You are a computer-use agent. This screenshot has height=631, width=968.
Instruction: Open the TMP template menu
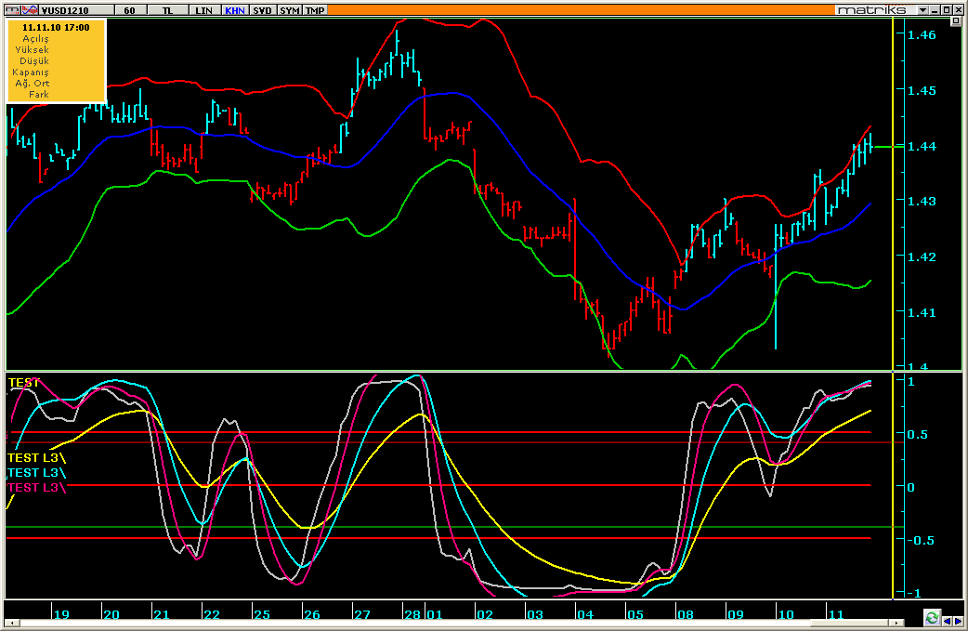(316, 9)
